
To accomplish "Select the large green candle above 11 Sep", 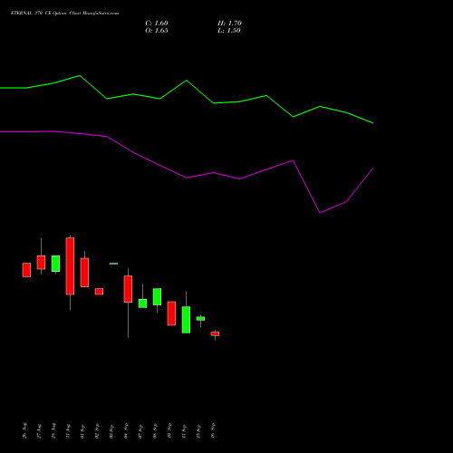I will pos(186,320).
